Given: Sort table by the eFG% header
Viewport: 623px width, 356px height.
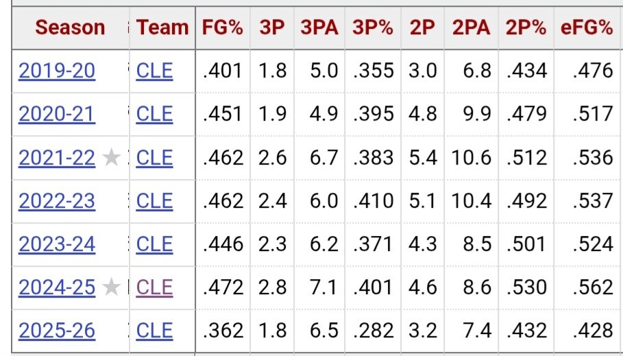Looking at the screenshot, I should (587, 28).
